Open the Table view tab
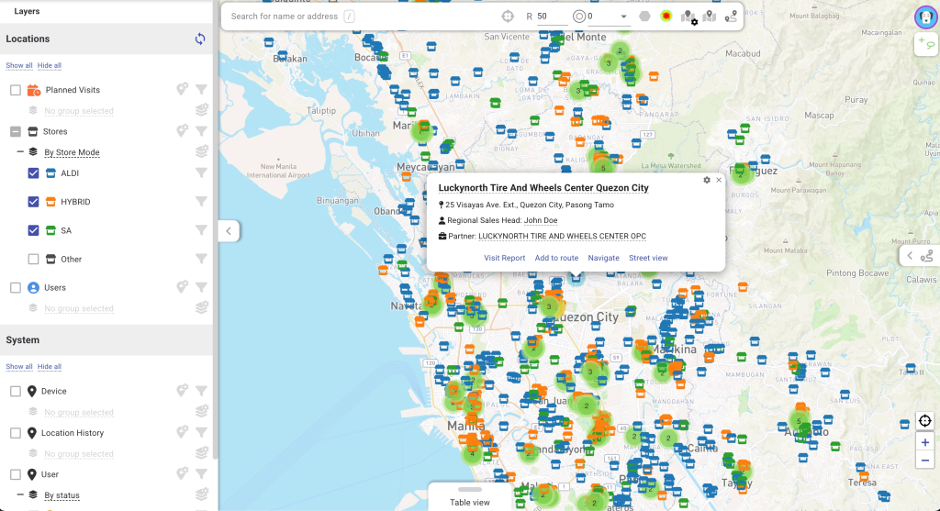The height and width of the screenshot is (511, 940). click(x=469, y=497)
